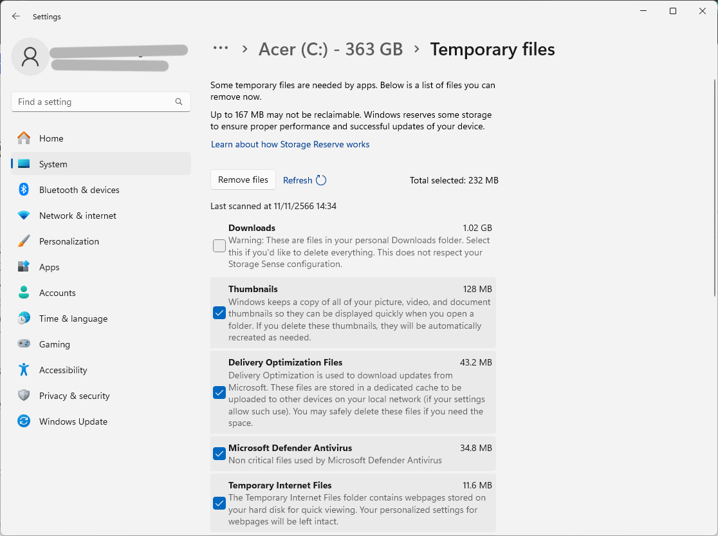The image size is (718, 536).
Task: Open the Accessibility figure icon
Action: 24,370
